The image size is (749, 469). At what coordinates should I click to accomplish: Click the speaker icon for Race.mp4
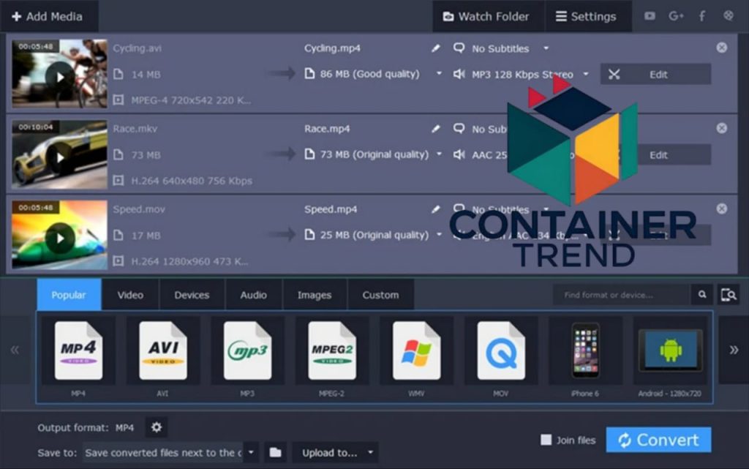pos(459,154)
